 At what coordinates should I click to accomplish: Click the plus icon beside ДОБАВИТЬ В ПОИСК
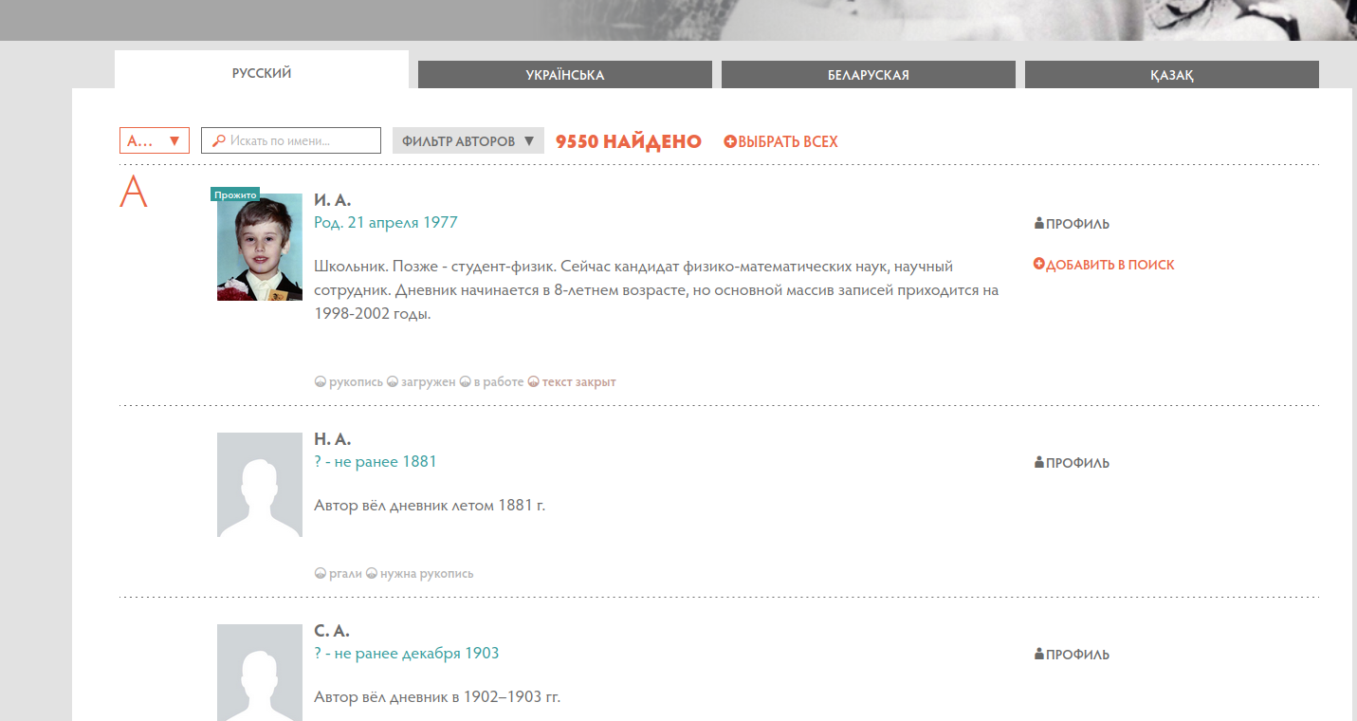pos(1039,265)
